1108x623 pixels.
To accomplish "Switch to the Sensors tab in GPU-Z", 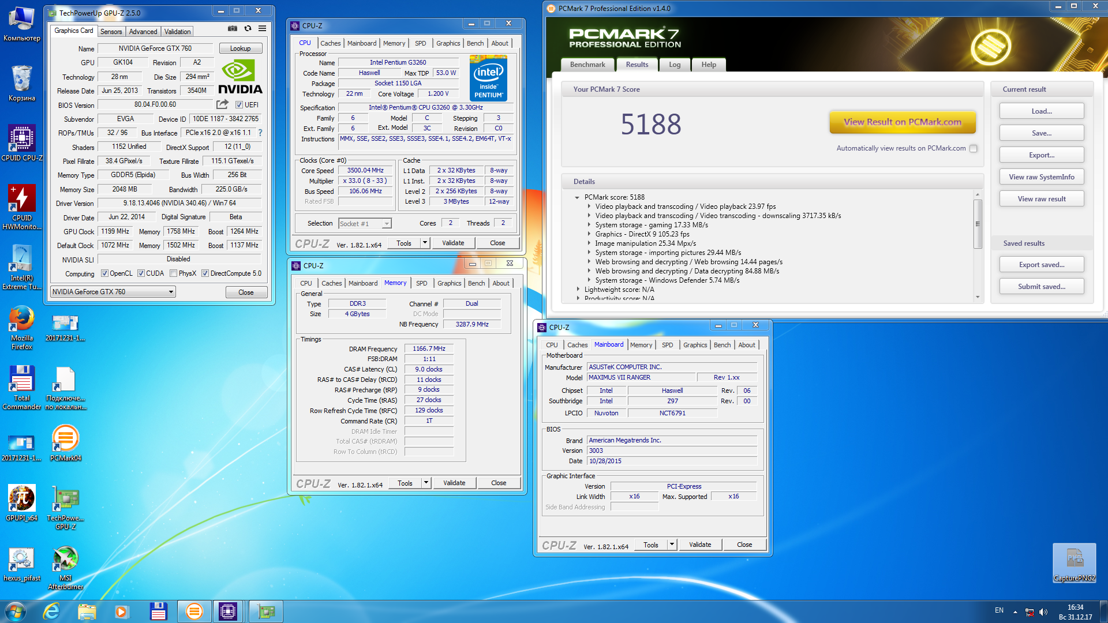I will [x=111, y=32].
